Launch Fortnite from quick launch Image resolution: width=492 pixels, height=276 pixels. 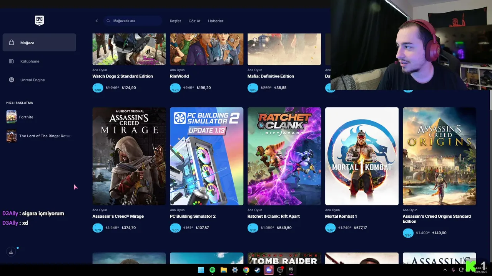tap(39, 117)
